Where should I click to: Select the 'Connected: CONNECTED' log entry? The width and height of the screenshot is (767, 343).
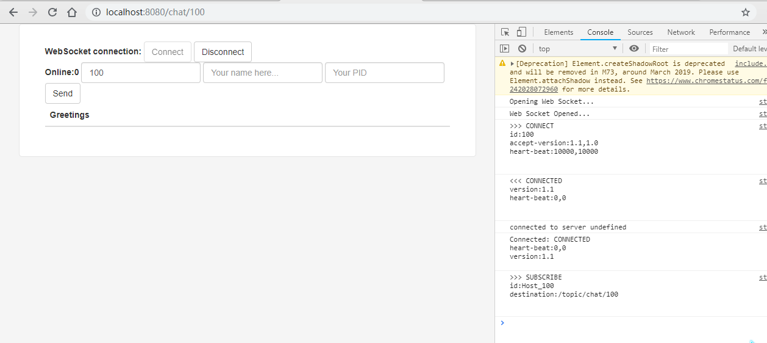pyautogui.click(x=550, y=239)
